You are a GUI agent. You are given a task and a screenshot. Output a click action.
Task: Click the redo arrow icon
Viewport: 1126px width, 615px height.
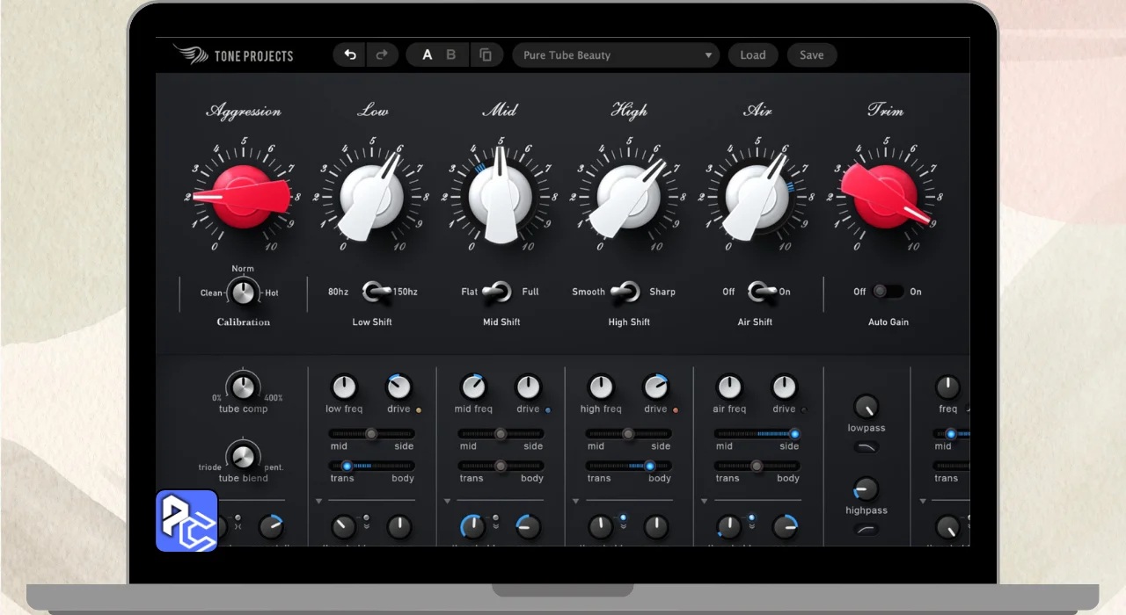point(382,55)
